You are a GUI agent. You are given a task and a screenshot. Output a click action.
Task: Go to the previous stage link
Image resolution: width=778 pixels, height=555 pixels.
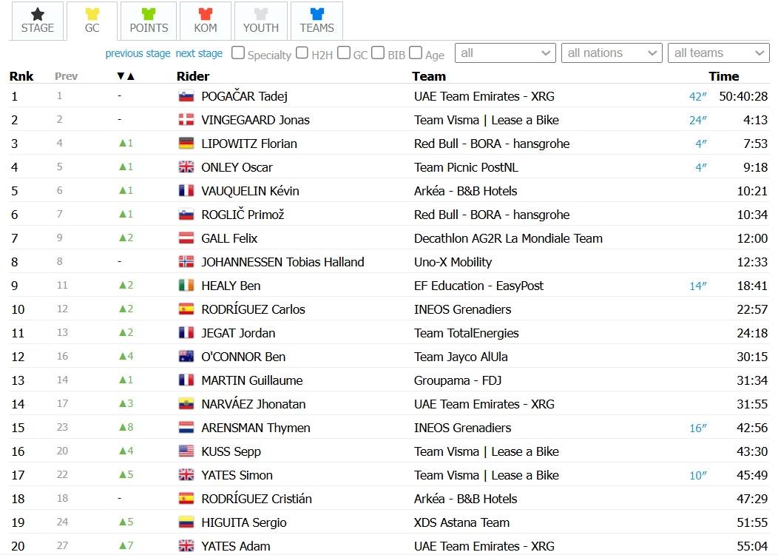(x=138, y=53)
